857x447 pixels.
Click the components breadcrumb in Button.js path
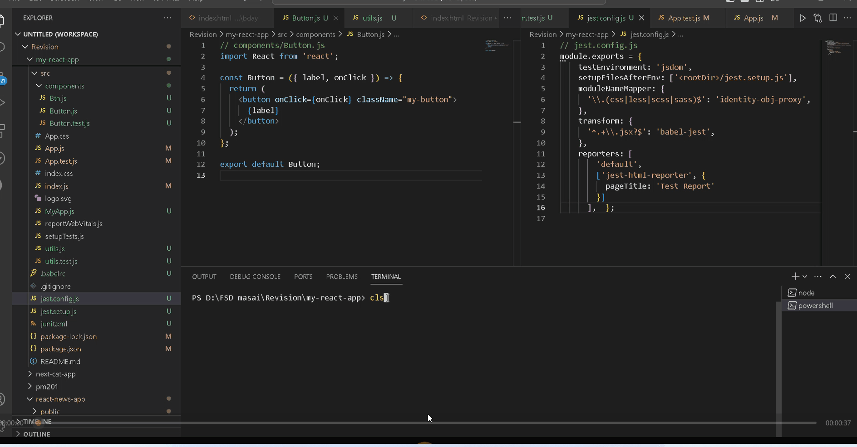(x=315, y=34)
